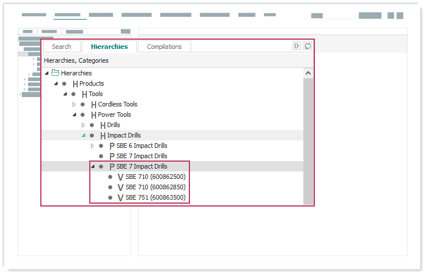Screen dimensions: 426x275
Task: Click the H icon beside Impact Drills
Action: pos(103,135)
